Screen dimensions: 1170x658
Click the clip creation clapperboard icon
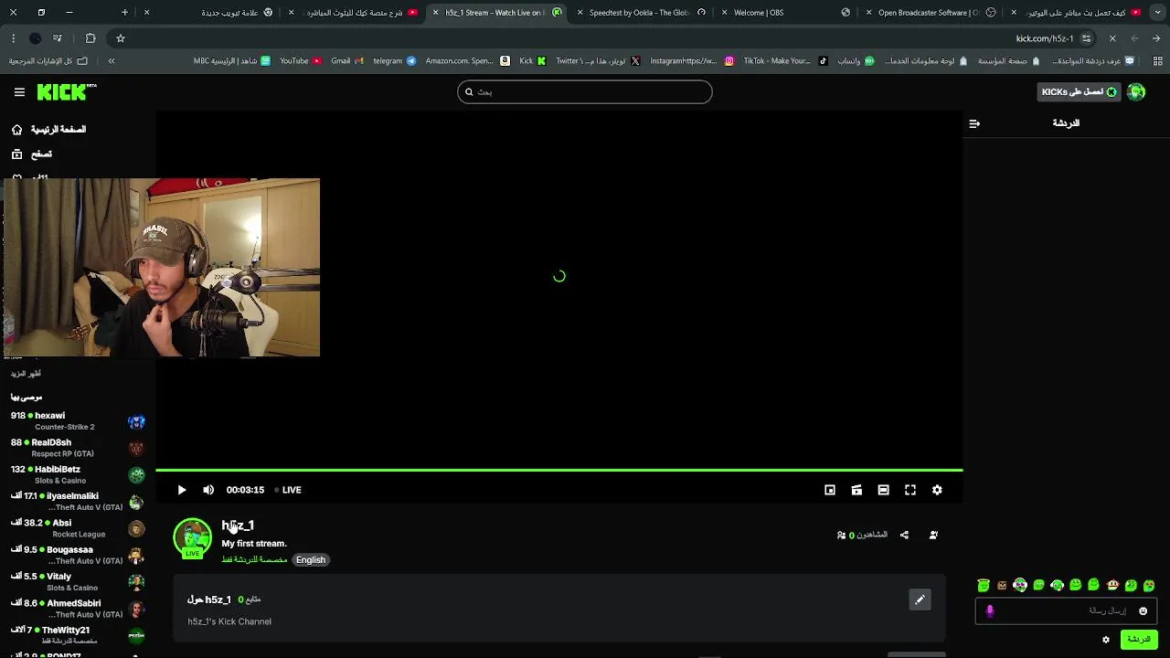856,490
